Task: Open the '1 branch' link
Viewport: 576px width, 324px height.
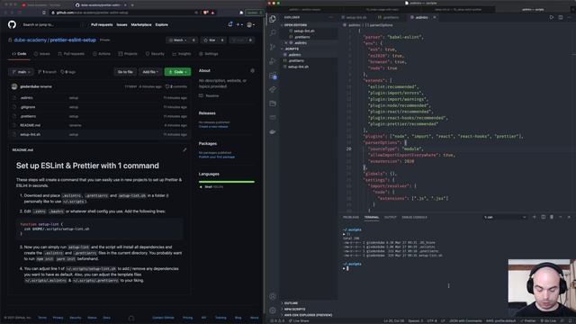Action: pyautogui.click(x=48, y=72)
